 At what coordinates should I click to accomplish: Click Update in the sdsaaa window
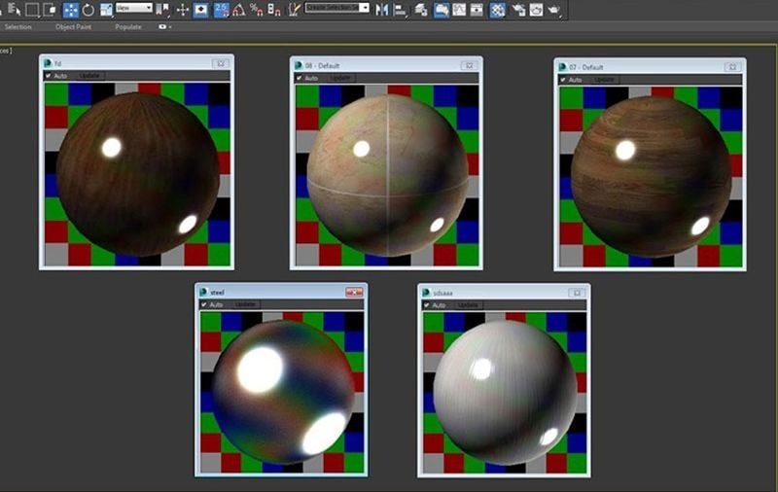pyautogui.click(x=468, y=305)
